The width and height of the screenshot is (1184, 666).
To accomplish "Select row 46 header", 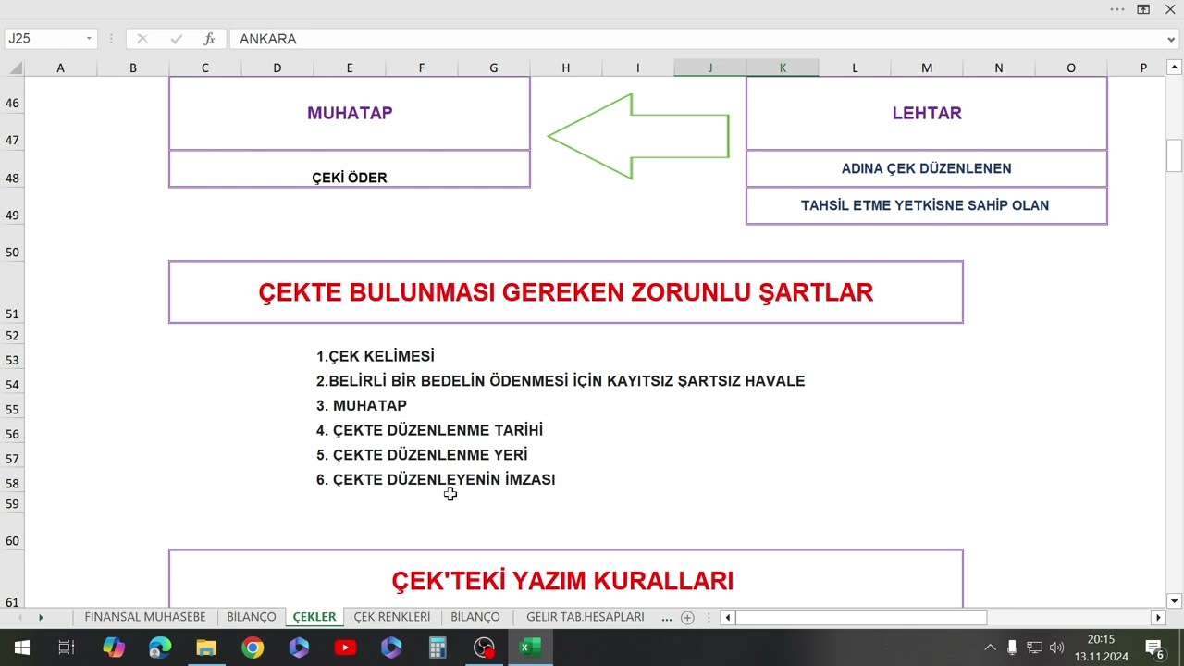I will (12, 95).
